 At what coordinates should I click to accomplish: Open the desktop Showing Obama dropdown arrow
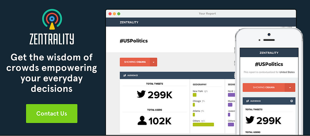[x=153, y=62]
